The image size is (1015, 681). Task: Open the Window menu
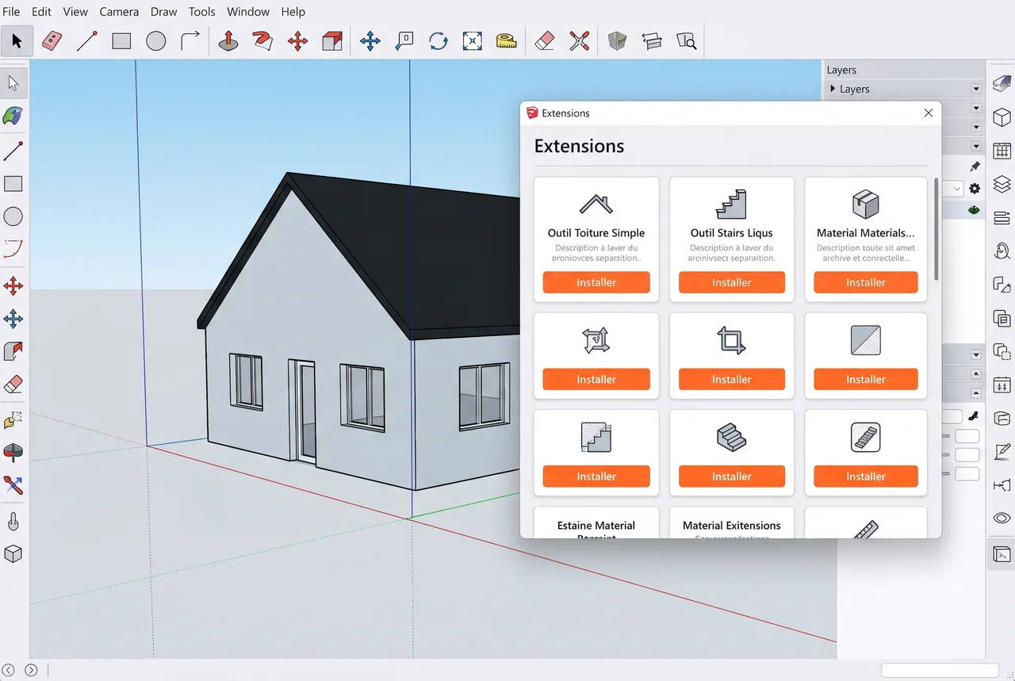248,12
